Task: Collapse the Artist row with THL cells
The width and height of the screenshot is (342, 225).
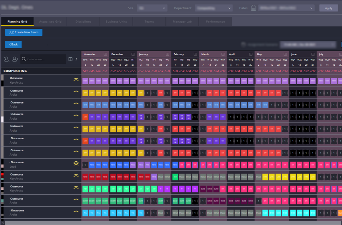Action: tap(76, 211)
